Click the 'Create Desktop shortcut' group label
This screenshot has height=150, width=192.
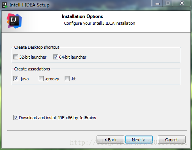click(36, 47)
